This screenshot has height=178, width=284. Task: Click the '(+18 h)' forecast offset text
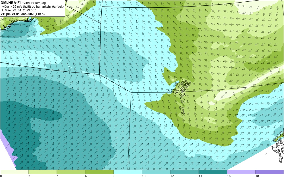[x=40, y=14]
